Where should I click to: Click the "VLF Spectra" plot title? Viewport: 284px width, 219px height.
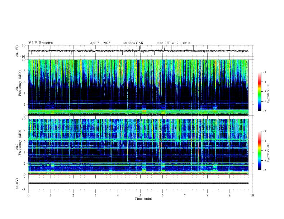click(41, 43)
